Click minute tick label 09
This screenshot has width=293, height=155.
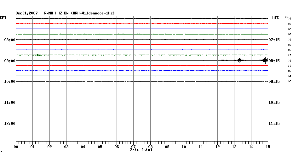[x=167, y=147]
